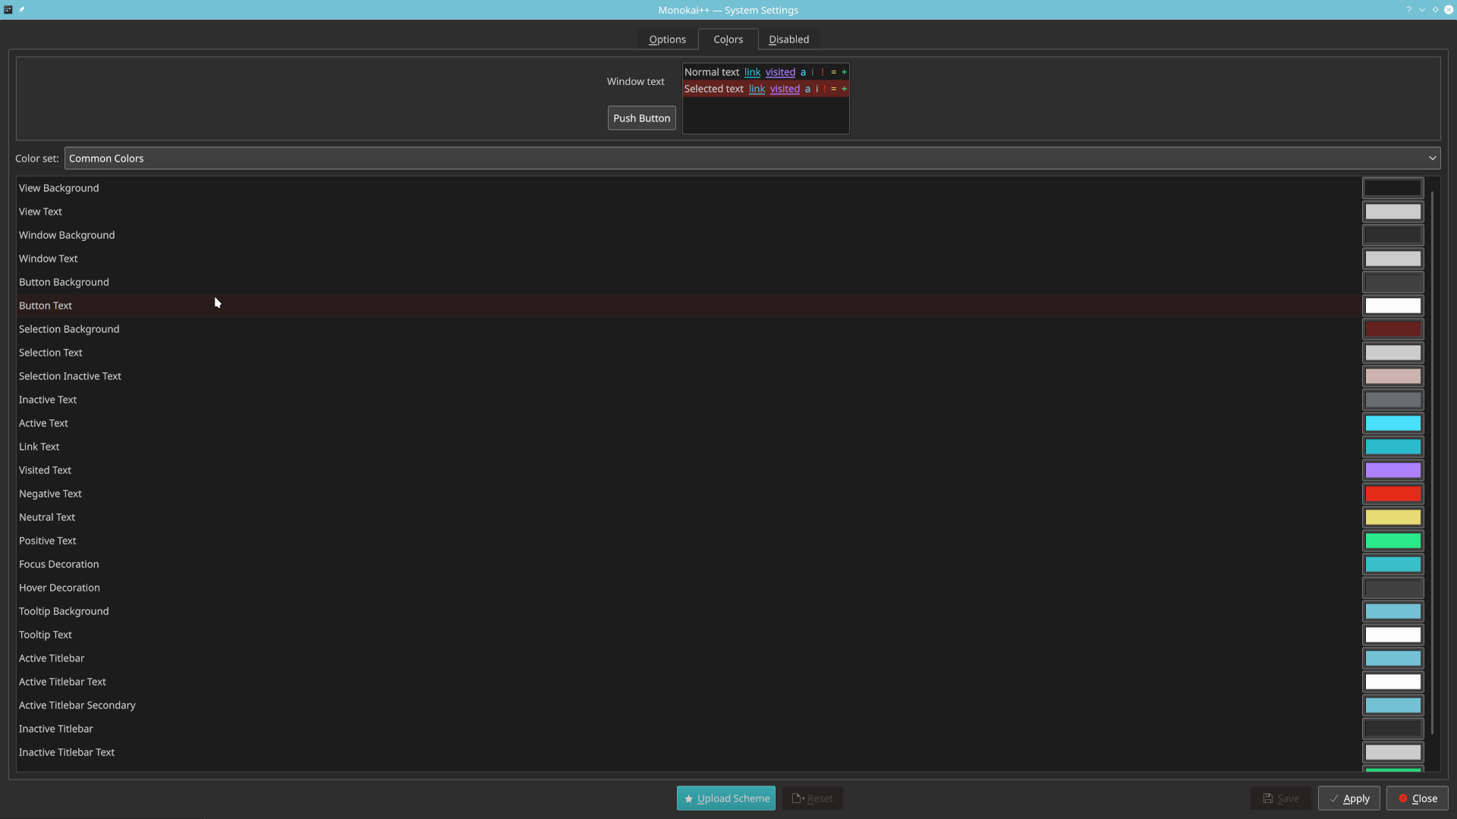
Task: Pick the Neutral Text yellow swatch
Action: coord(1392,517)
